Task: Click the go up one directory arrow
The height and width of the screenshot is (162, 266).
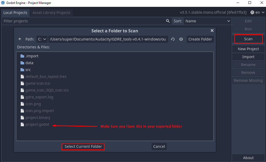Action: coord(20,39)
